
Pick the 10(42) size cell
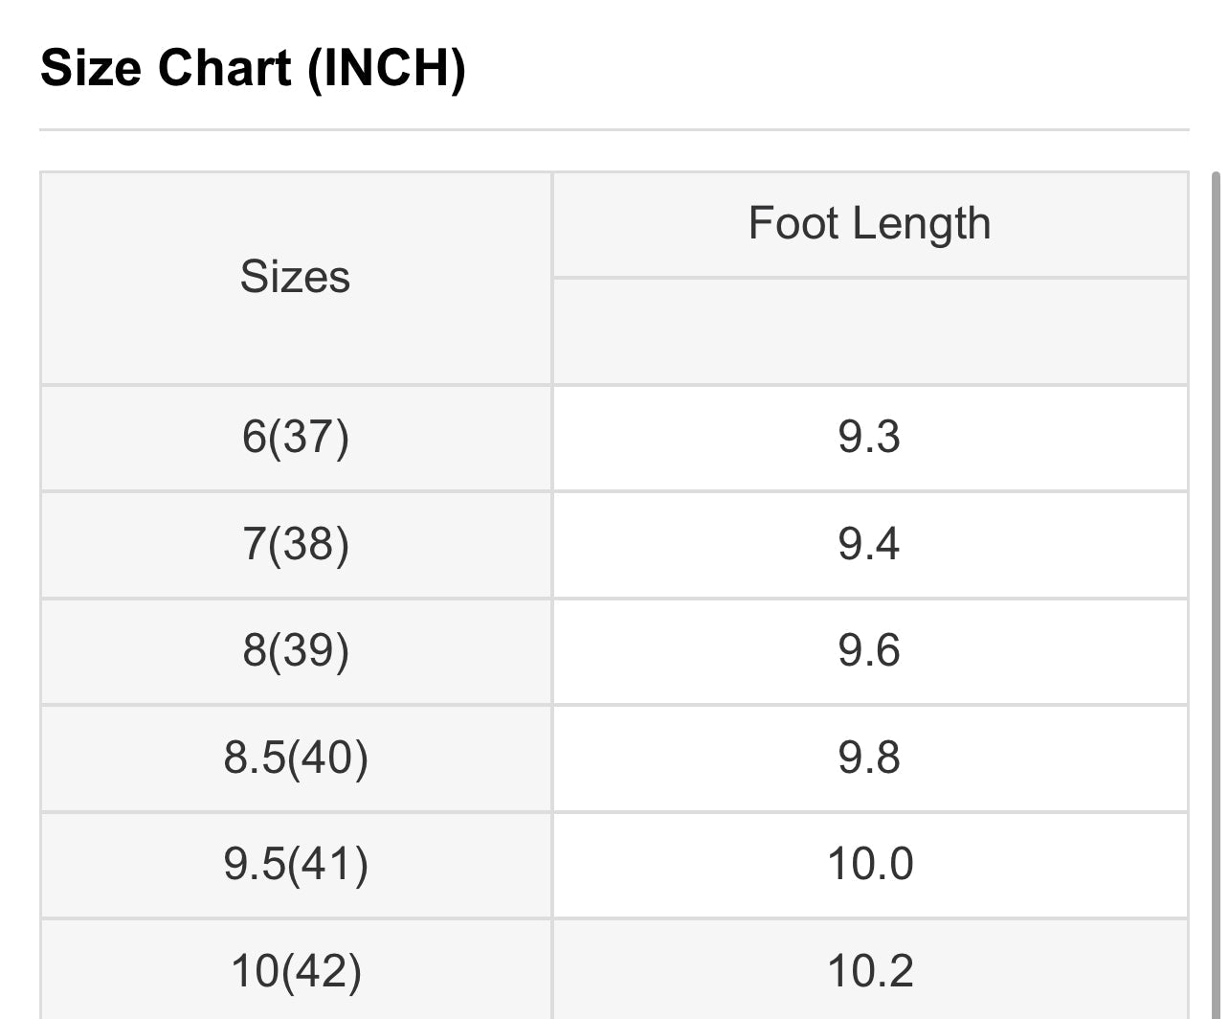tap(295, 971)
